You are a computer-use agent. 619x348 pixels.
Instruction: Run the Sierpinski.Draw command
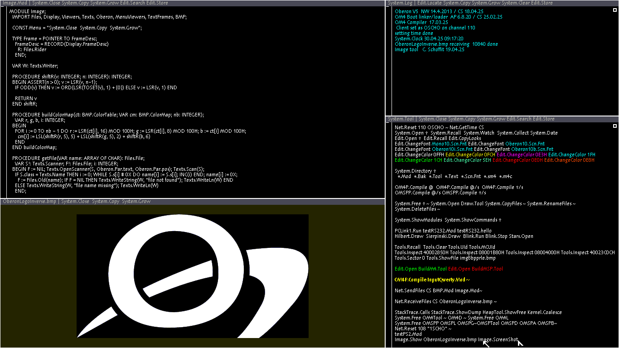click(x=443, y=237)
